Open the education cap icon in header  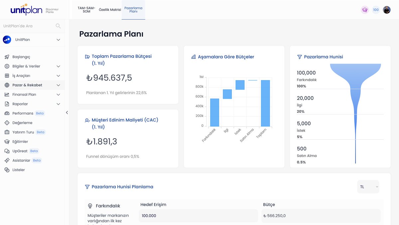(365, 10)
